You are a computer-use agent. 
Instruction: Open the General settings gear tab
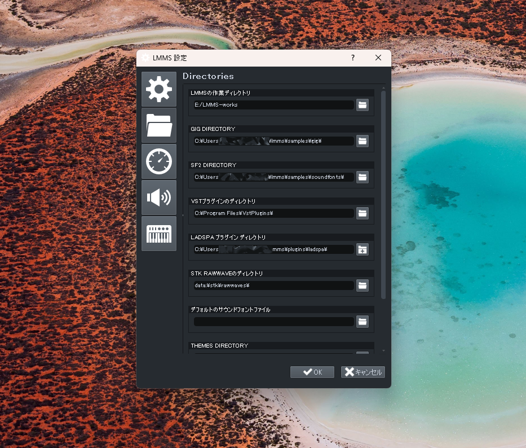click(x=158, y=89)
